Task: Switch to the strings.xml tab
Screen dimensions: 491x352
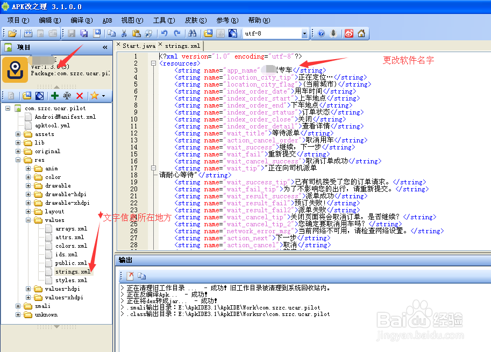Action: click(x=182, y=46)
